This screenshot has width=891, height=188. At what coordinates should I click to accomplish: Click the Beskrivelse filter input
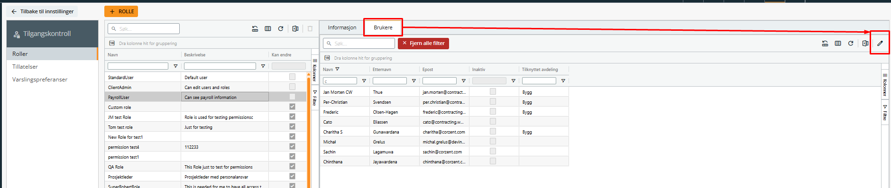coord(220,66)
